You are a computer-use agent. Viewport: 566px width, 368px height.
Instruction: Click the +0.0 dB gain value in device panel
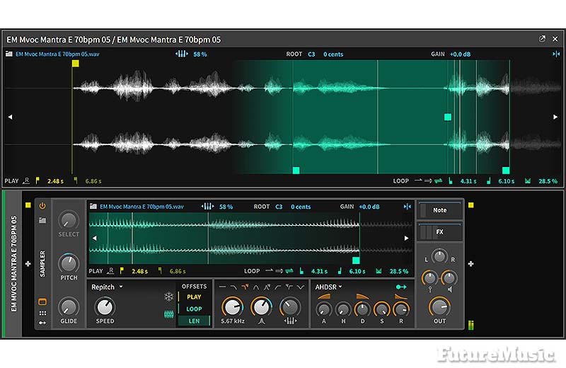(x=369, y=207)
